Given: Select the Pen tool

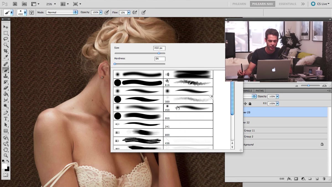Looking at the screenshot, I should point(6,113).
